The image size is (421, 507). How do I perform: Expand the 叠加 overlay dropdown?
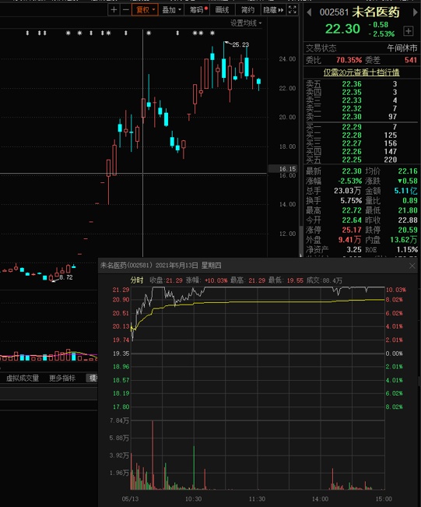[x=171, y=9]
